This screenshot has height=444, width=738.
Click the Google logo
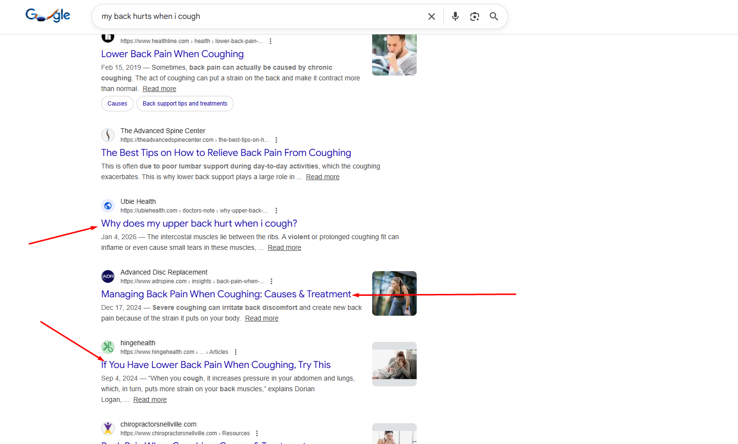(47, 15)
